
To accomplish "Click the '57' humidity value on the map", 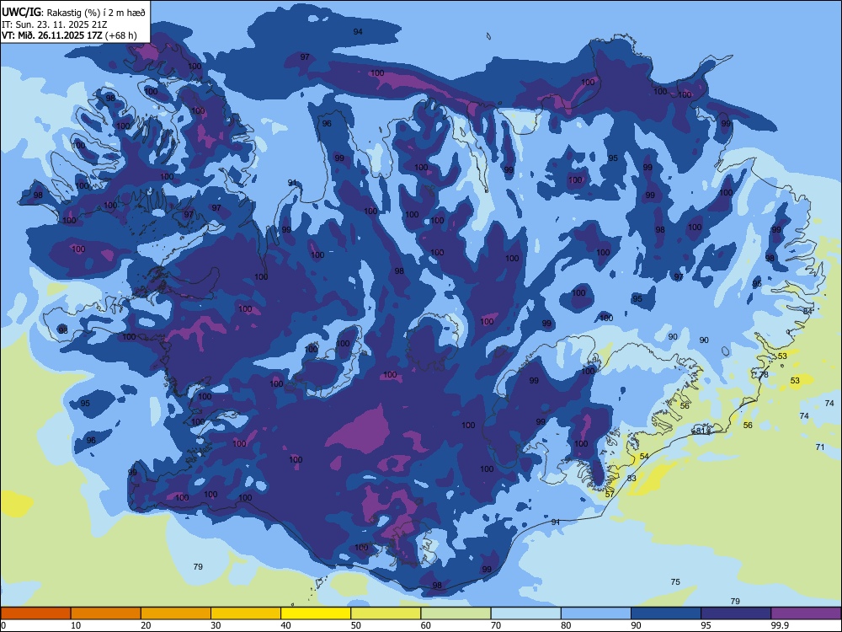I will (x=610, y=494).
